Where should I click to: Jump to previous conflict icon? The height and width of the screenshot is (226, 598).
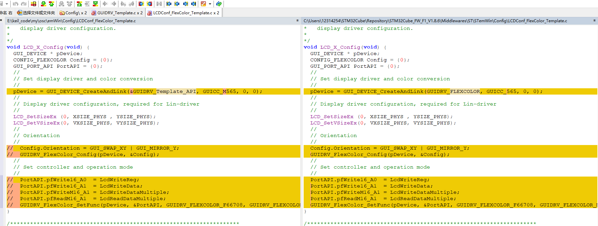[70, 4]
